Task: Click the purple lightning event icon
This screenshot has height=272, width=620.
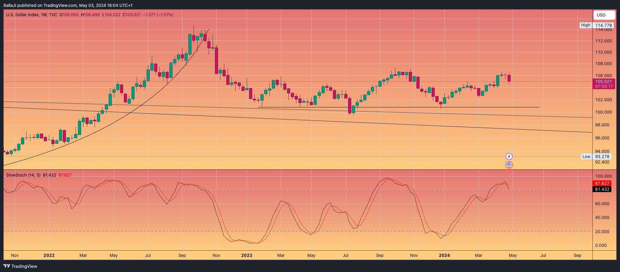Action: [x=509, y=157]
